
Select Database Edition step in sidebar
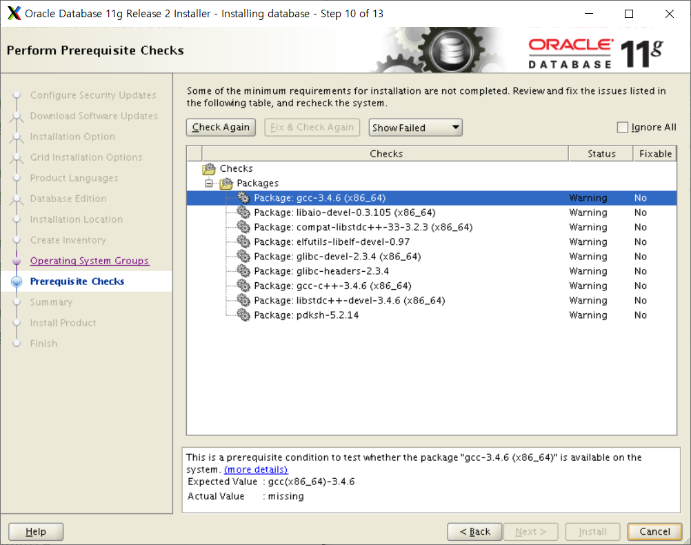pyautogui.click(x=68, y=199)
